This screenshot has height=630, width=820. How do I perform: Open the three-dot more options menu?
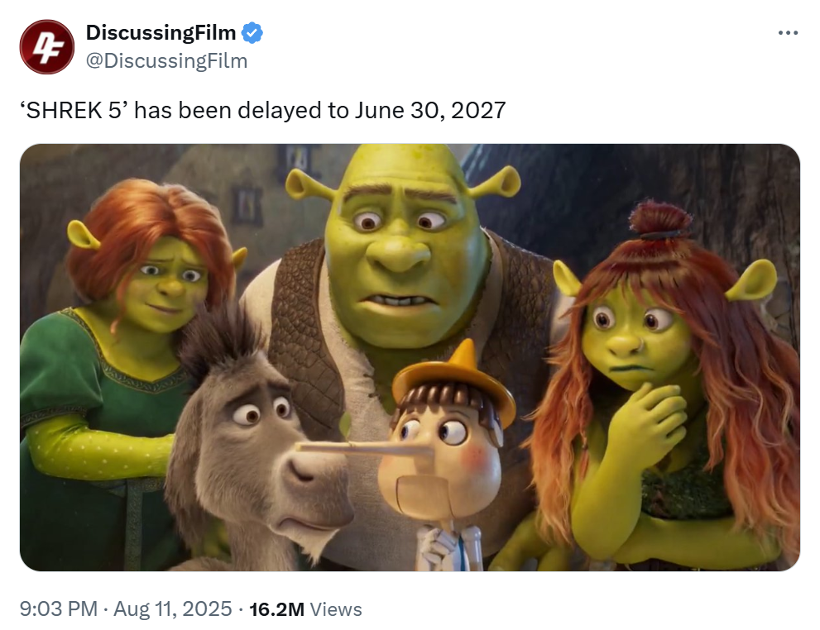788,33
